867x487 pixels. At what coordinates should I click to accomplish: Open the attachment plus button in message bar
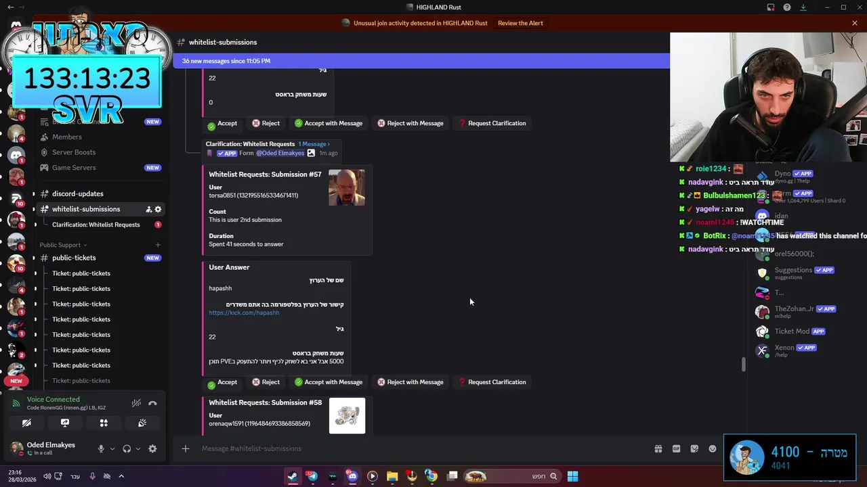point(185,448)
